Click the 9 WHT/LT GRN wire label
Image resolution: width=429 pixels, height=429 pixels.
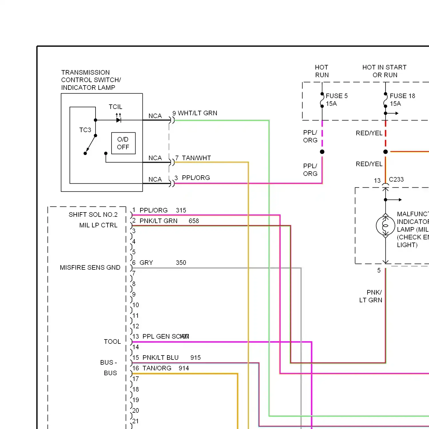pos(195,113)
